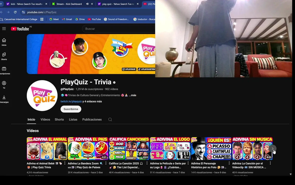This screenshot has width=295, height=185.
Task: Play the ADIVINA EL PAÍS thumbnail
Action: [88, 149]
